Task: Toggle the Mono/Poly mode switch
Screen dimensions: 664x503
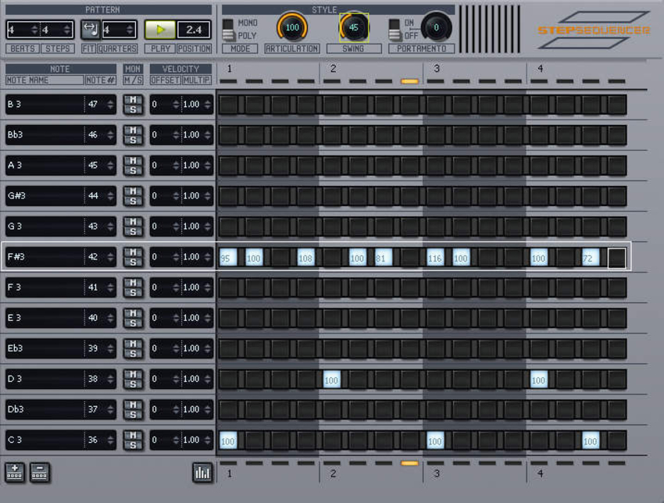Action: point(228,30)
